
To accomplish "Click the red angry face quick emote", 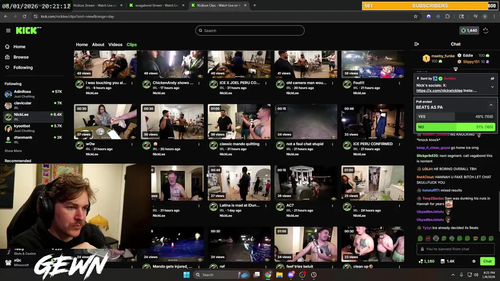I will (428, 238).
